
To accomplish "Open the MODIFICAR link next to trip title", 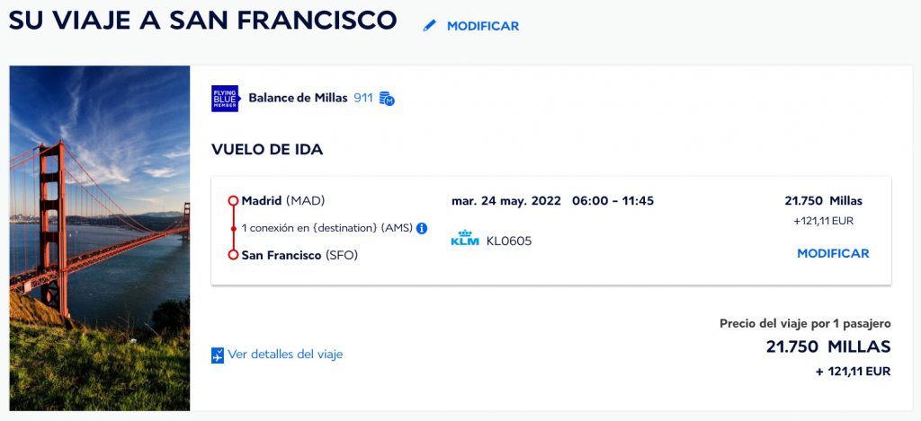I will [x=483, y=26].
